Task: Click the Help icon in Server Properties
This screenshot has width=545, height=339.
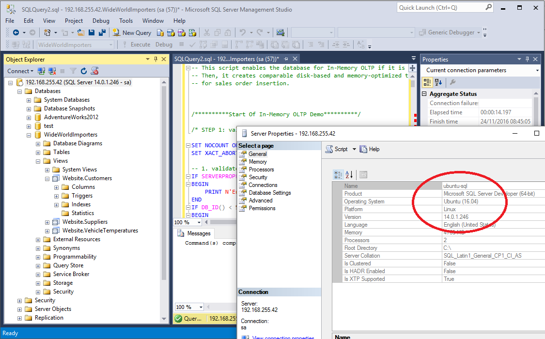Action: click(370, 149)
